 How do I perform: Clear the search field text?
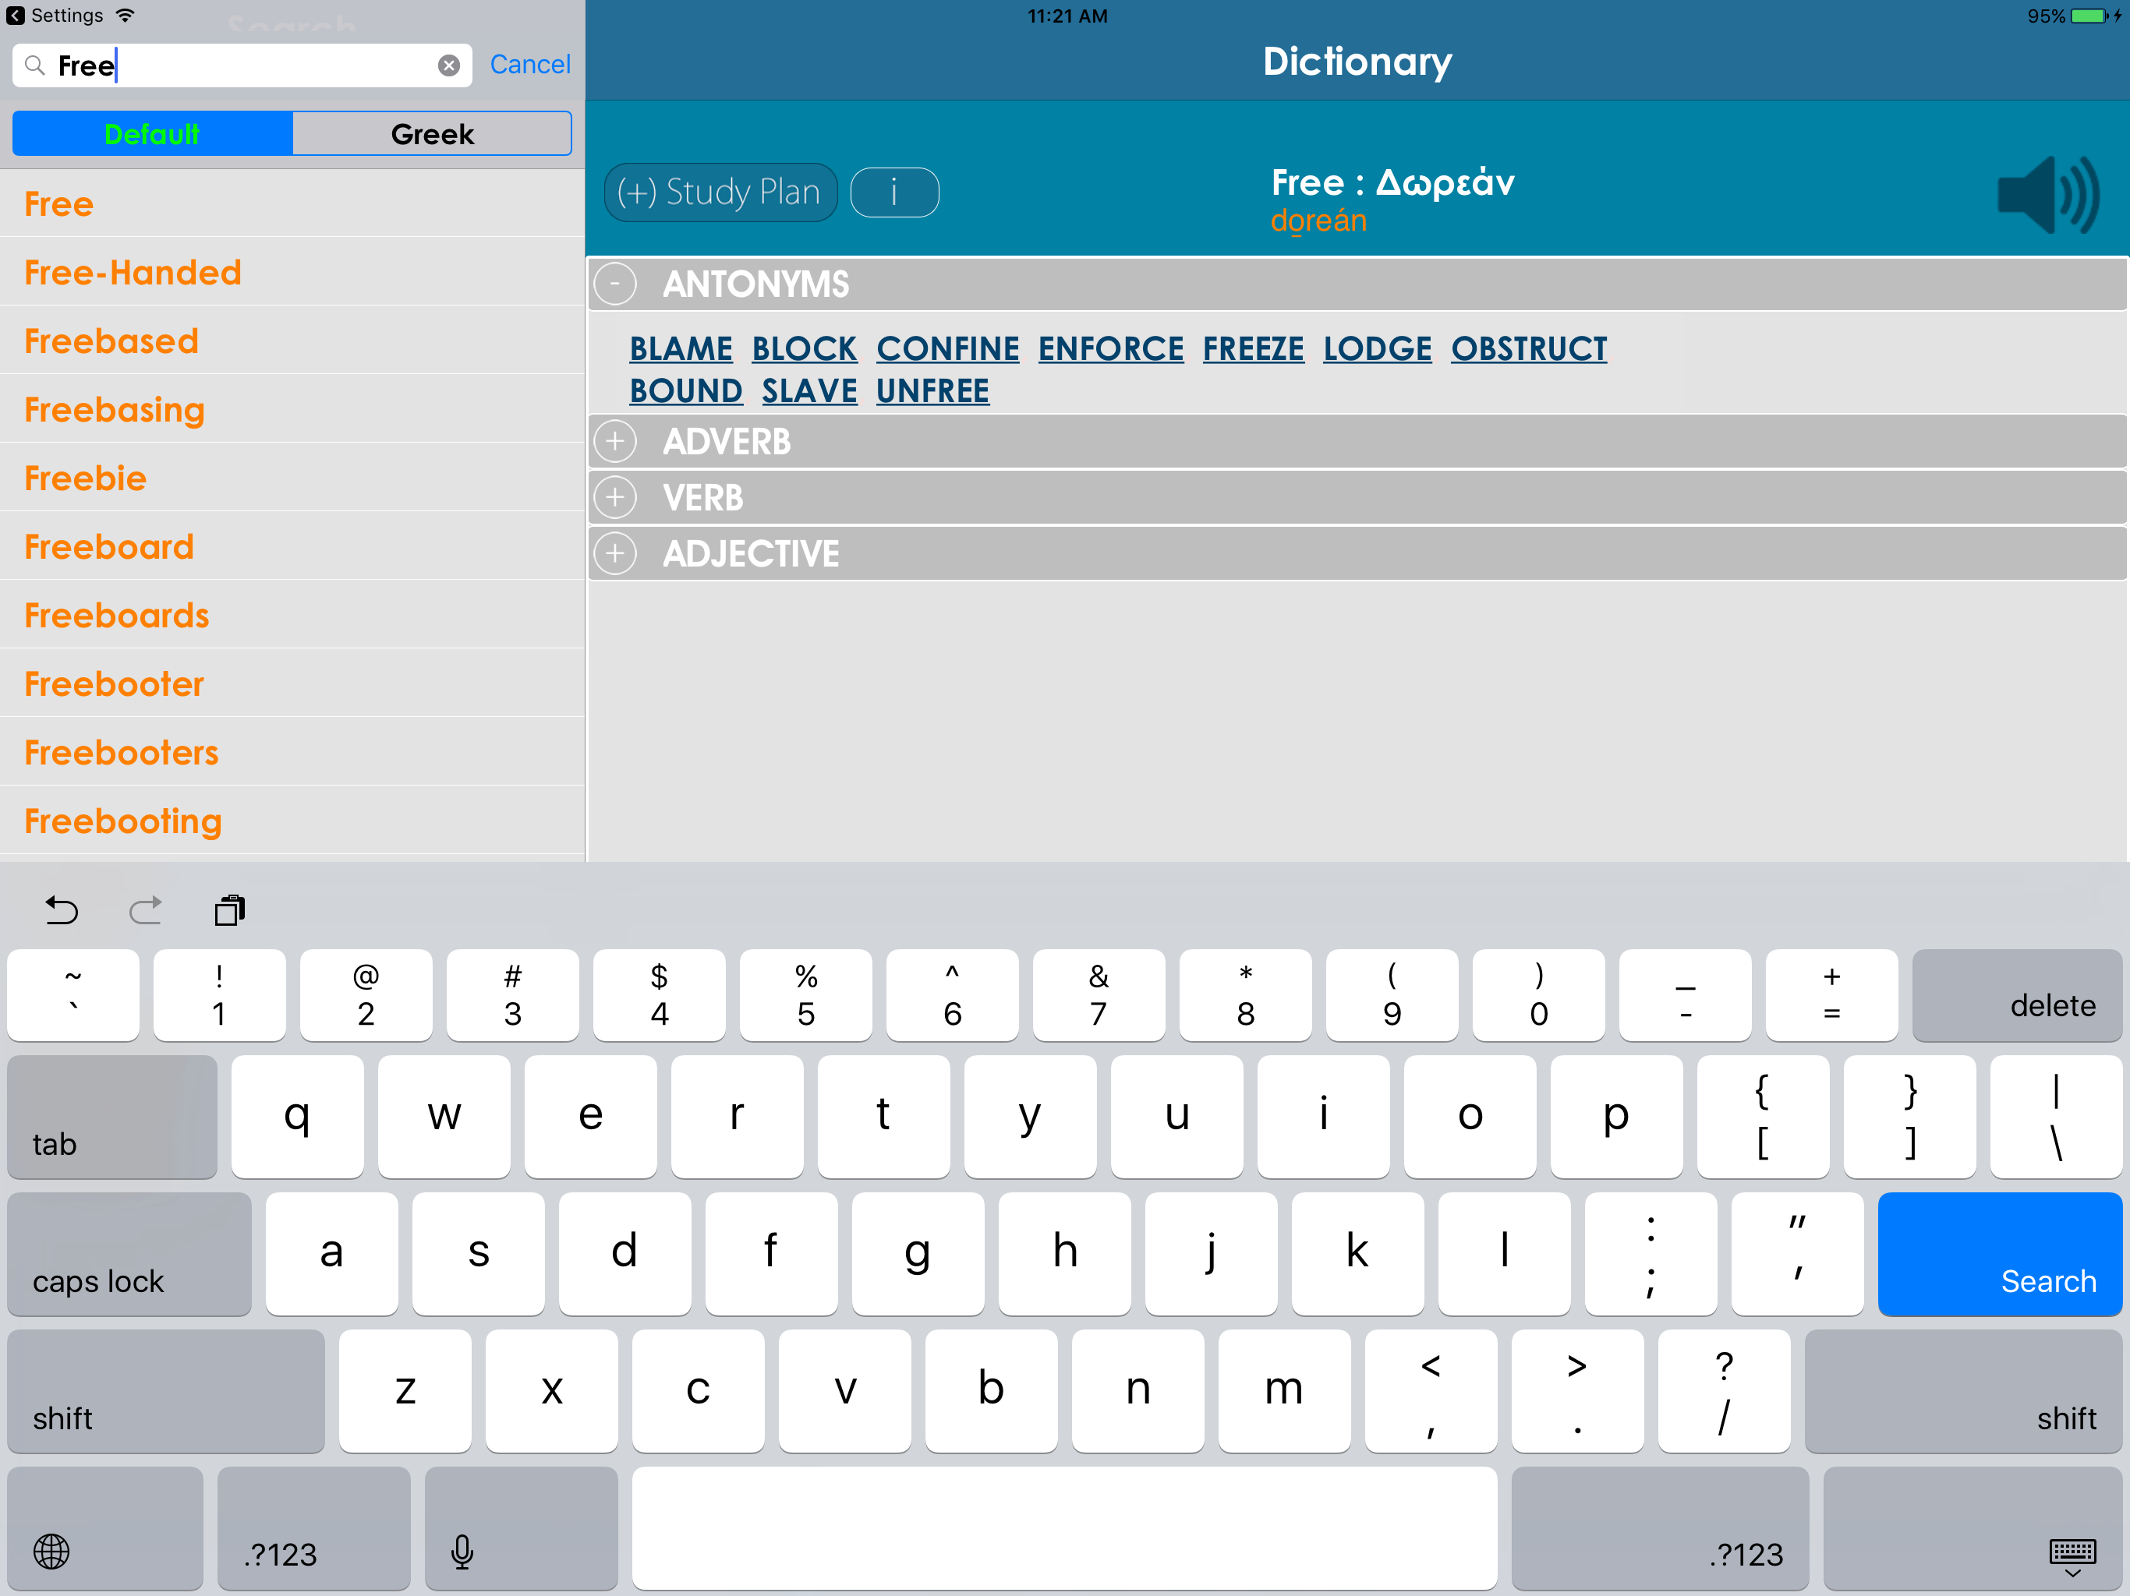pyautogui.click(x=449, y=65)
